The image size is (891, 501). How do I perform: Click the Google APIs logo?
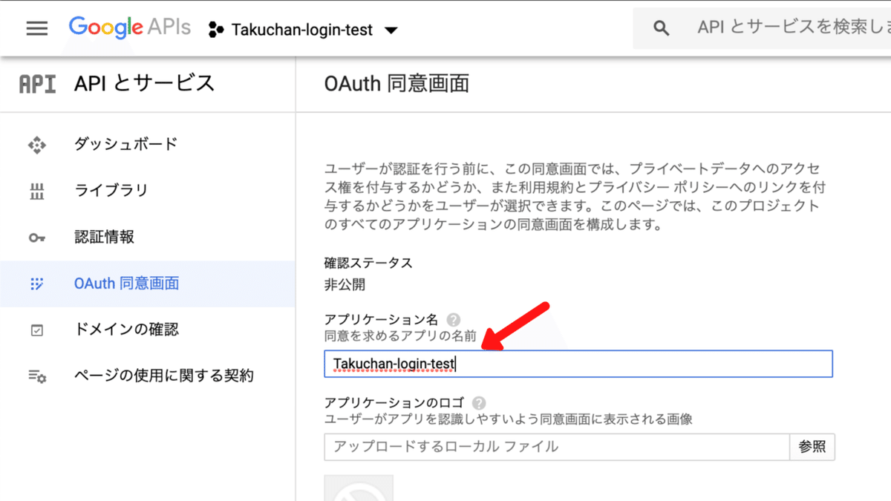[130, 28]
